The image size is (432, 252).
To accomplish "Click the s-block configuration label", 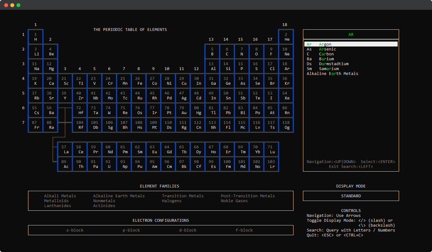I will tap(75, 230).
